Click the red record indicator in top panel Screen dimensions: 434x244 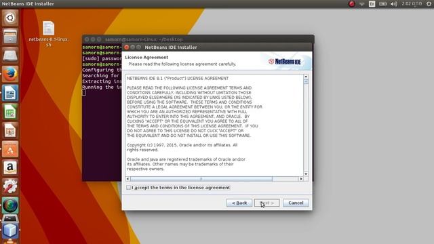[x=351, y=4]
